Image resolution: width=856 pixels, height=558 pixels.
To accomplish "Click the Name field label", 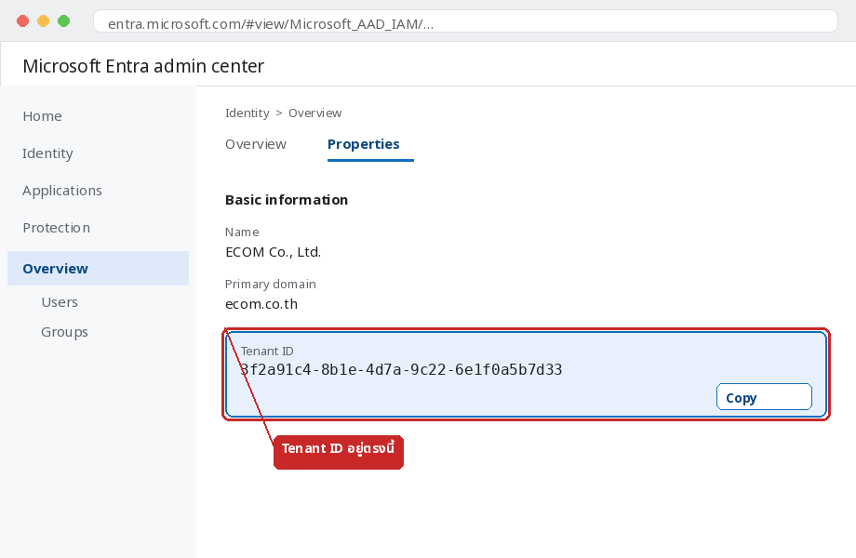I will (242, 232).
